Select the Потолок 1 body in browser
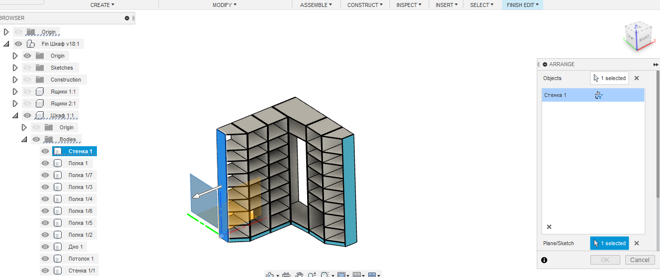This screenshot has height=277, width=660. (81, 259)
